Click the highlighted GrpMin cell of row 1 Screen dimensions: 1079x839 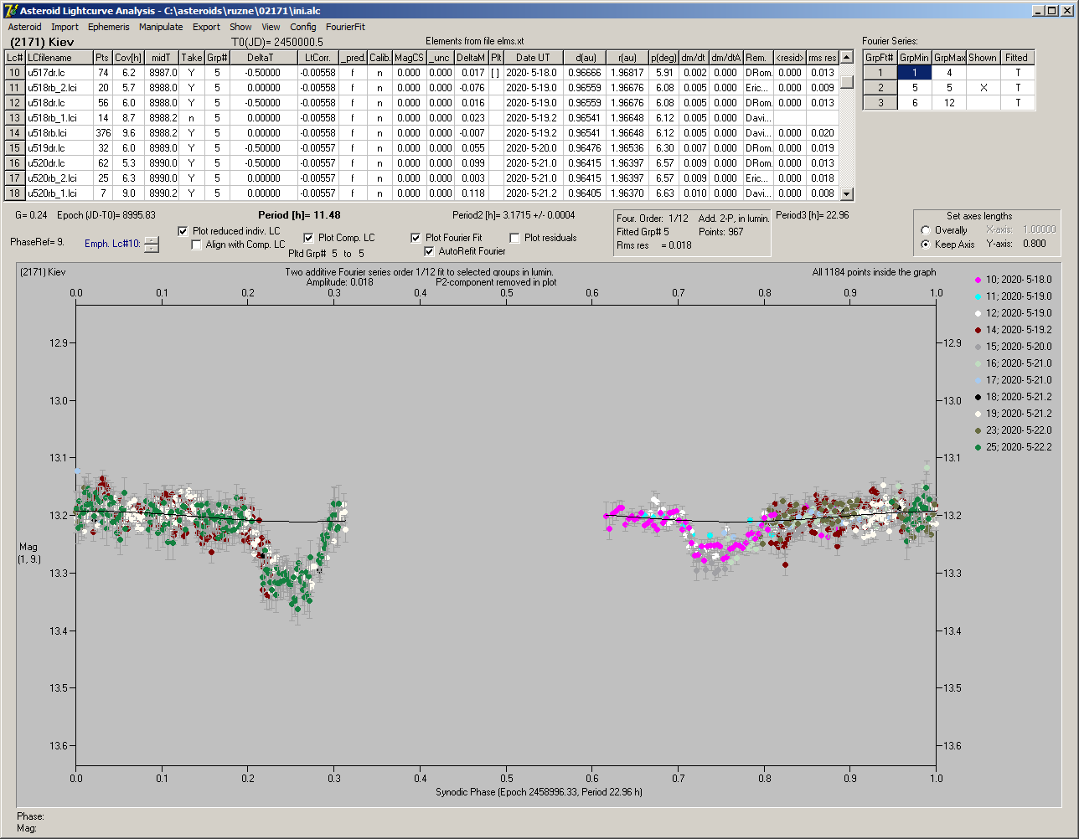pos(915,73)
